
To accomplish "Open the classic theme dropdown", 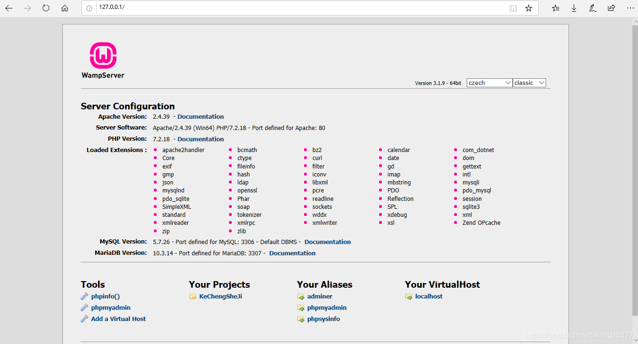I will (529, 83).
